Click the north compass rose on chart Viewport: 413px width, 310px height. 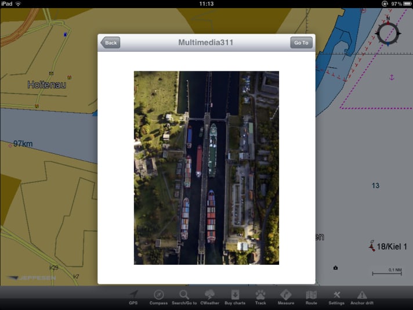coord(387,33)
